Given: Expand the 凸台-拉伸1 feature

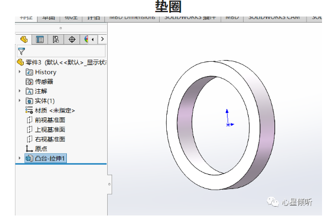Looking at the screenshot, I should [19, 158].
